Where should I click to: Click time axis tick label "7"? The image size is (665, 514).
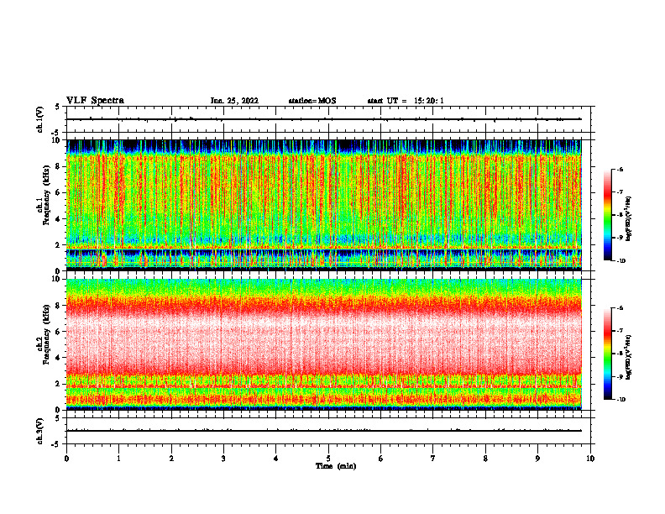tap(433, 459)
